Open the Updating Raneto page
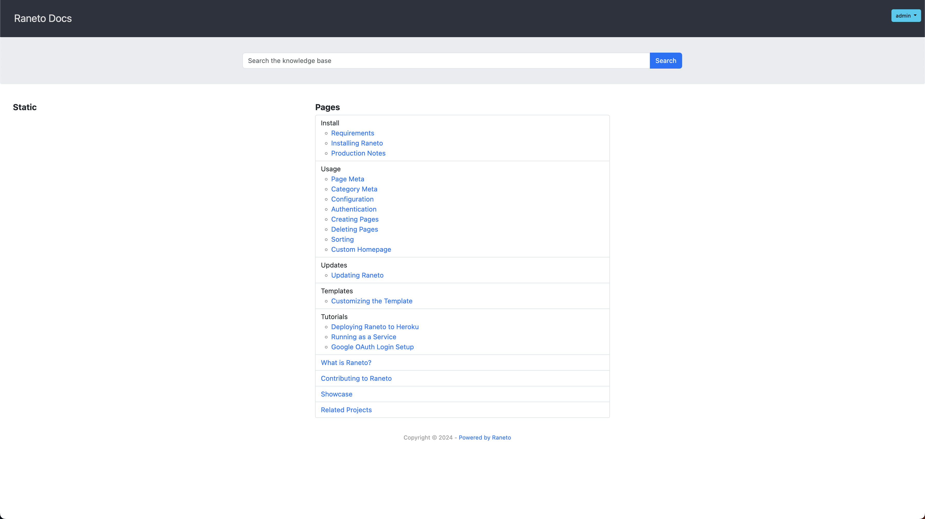Viewport: 925px width, 519px height. (357, 275)
